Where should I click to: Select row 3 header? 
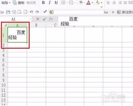pos(3,50)
